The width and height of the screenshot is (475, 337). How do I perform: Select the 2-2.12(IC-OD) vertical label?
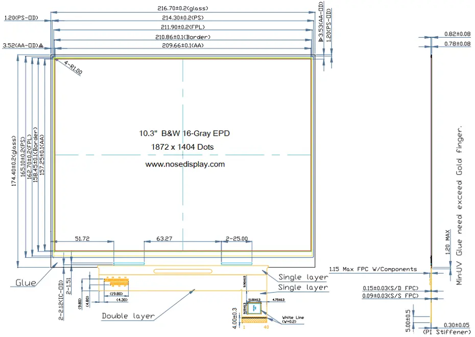click(x=61, y=300)
